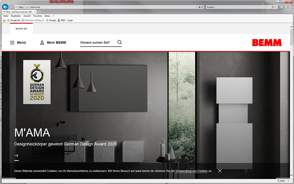
Task: Open the 'Verwendung von Cookies' link
Action: coord(191,171)
